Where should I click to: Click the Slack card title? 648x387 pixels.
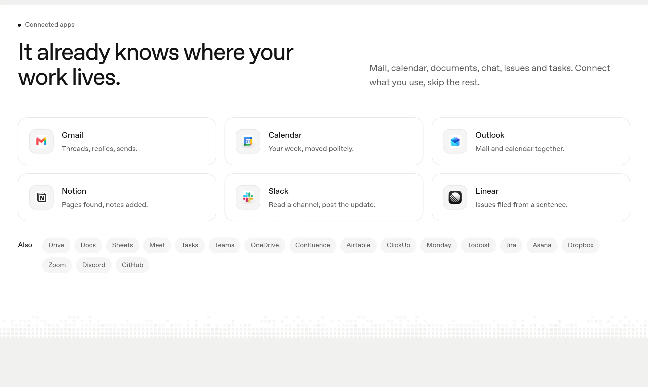click(279, 191)
